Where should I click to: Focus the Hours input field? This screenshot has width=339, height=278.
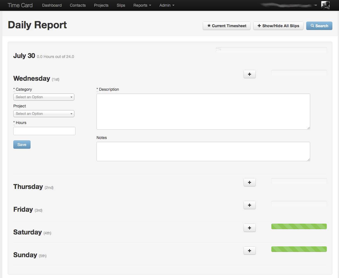tap(44, 131)
